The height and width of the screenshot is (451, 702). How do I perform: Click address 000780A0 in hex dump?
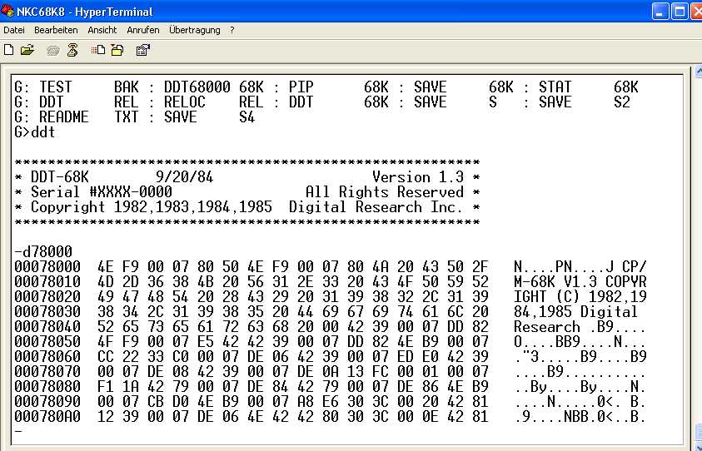(47, 417)
